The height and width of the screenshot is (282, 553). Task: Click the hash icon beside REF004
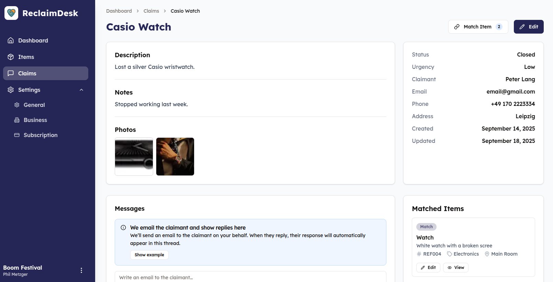[x=419, y=254]
